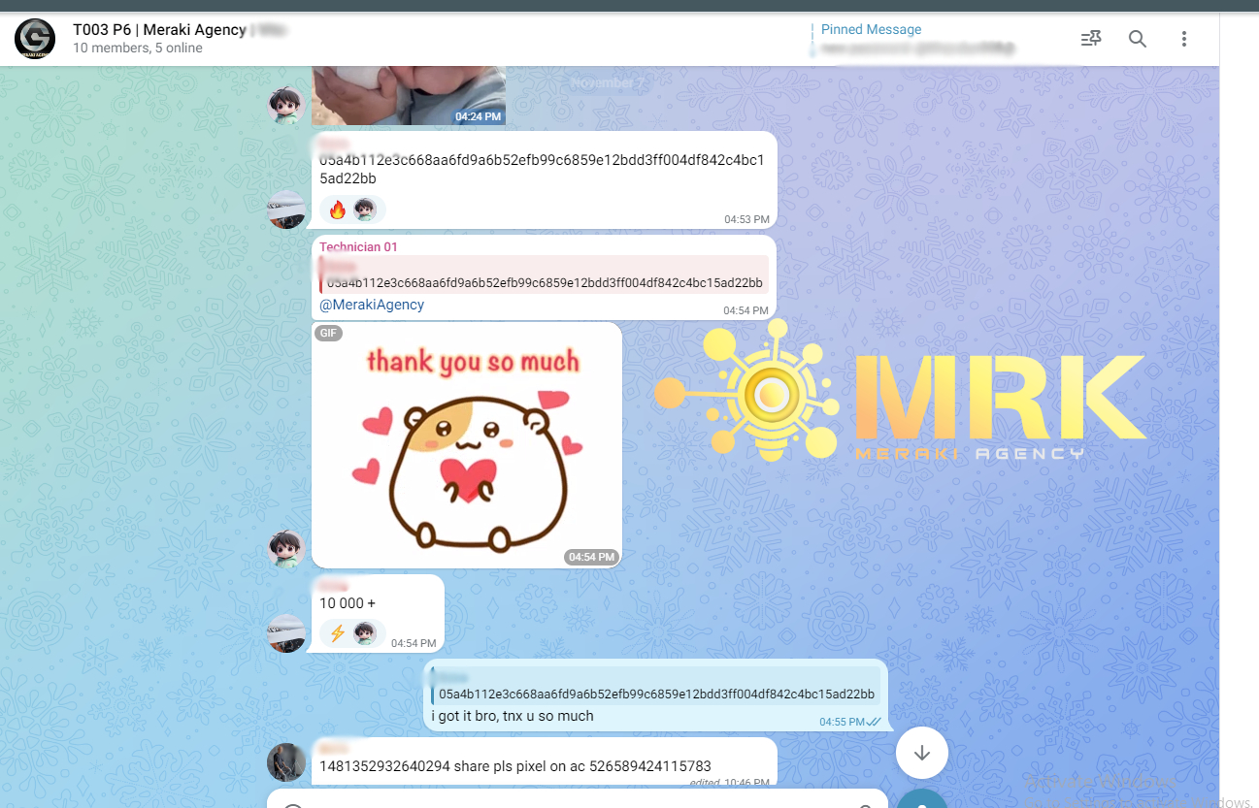Play the 'thank you so much' GIF
Viewport: 1259px width, 808px height.
(467, 445)
